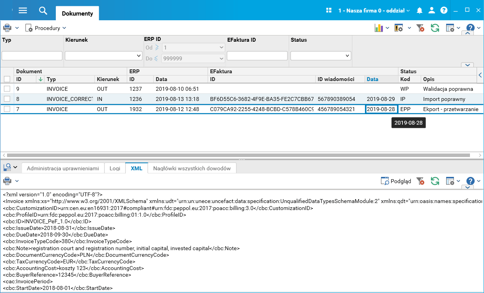
Task: Click the Eksport - przetwarzanie description cell
Action: 450,109
